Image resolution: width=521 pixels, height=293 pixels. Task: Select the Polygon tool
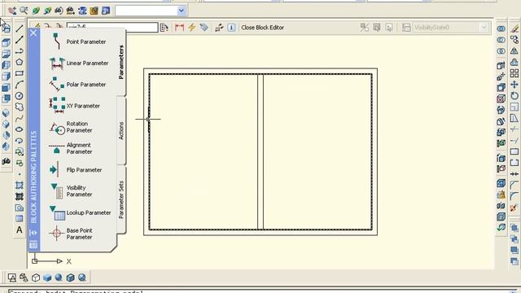pos(20,62)
